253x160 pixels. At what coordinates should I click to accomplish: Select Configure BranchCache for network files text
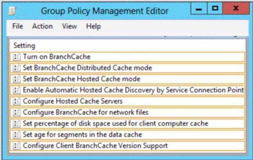pos(86,113)
